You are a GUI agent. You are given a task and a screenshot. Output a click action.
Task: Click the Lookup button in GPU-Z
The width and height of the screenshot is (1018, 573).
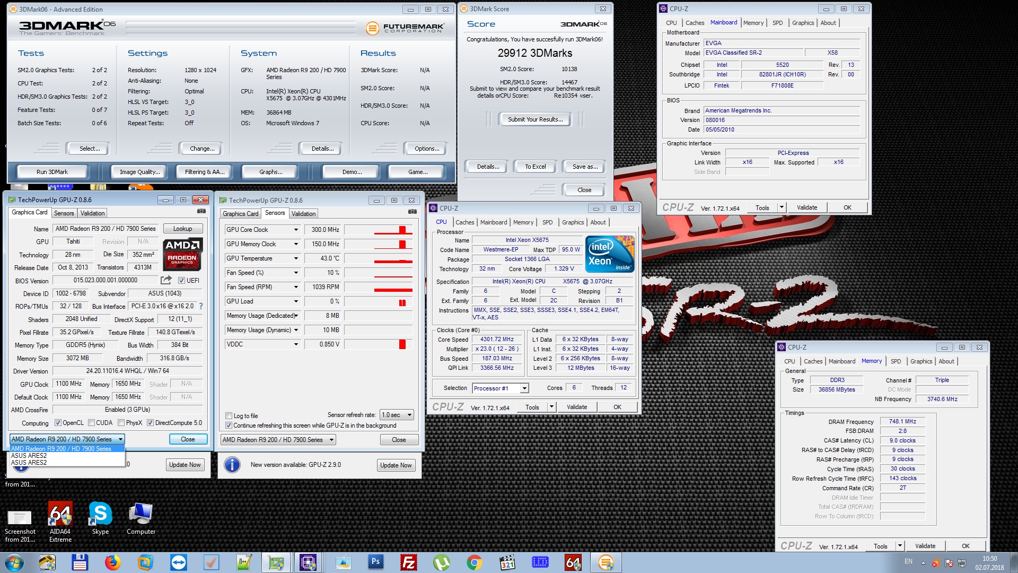coord(182,229)
